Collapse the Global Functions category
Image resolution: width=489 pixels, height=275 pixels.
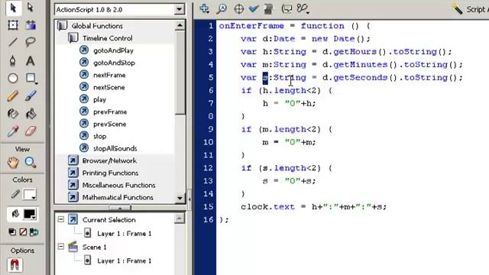(x=63, y=25)
